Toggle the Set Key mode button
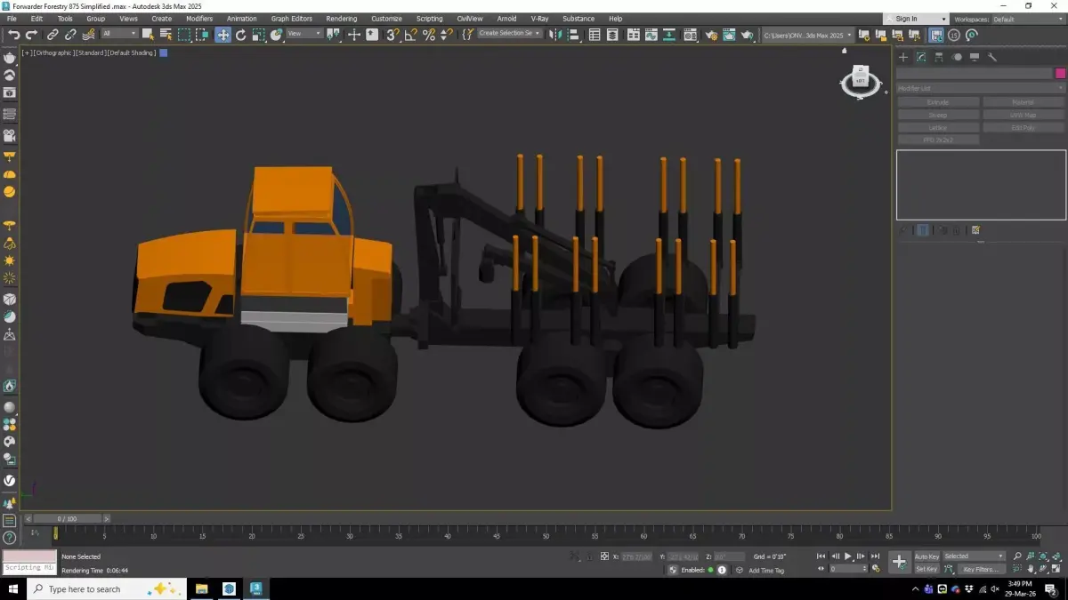This screenshot has width=1068, height=600. (x=926, y=569)
